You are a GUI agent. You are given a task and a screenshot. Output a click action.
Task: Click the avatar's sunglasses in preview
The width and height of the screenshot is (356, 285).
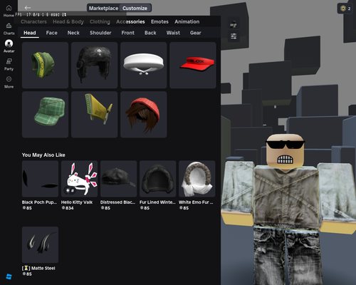click(285, 145)
